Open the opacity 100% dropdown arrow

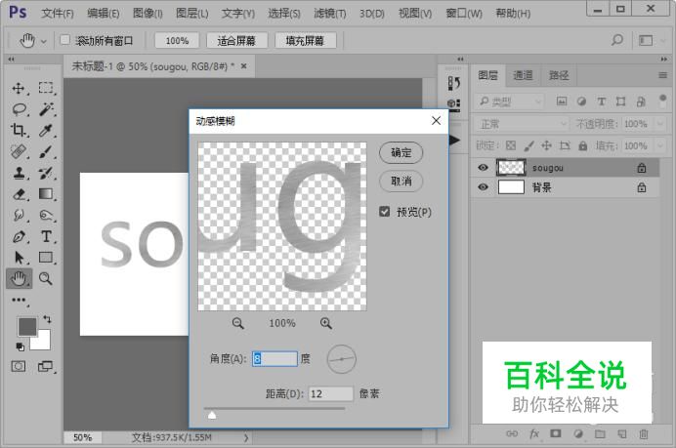point(660,124)
